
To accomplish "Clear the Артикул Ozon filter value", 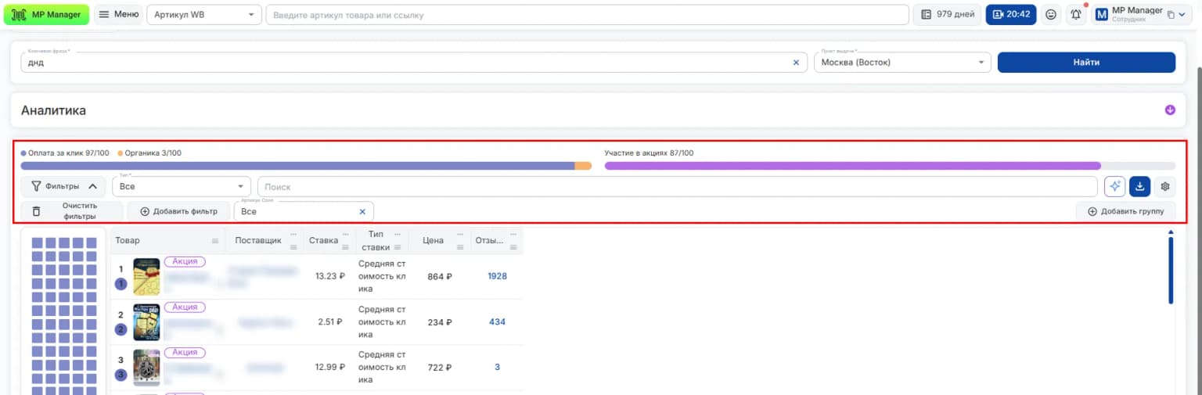I will pos(362,211).
